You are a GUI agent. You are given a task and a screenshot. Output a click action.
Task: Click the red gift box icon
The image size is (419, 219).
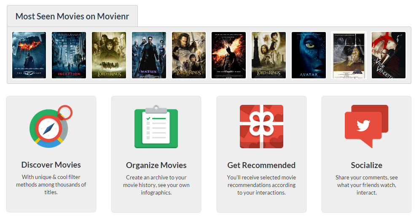[x=261, y=127]
